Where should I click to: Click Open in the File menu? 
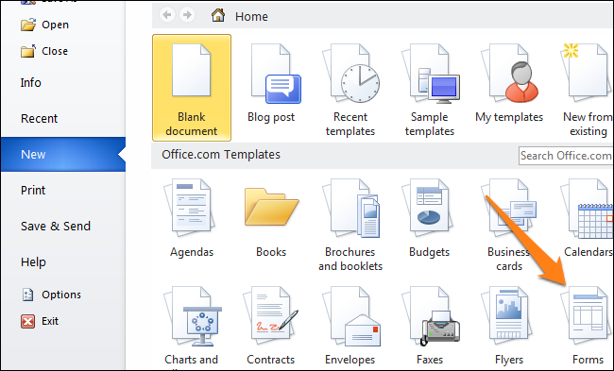pos(45,25)
